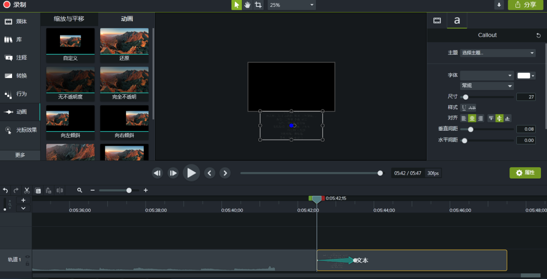Open the 选择主题 theme dropdown
The height and width of the screenshot is (279, 547).
(497, 53)
